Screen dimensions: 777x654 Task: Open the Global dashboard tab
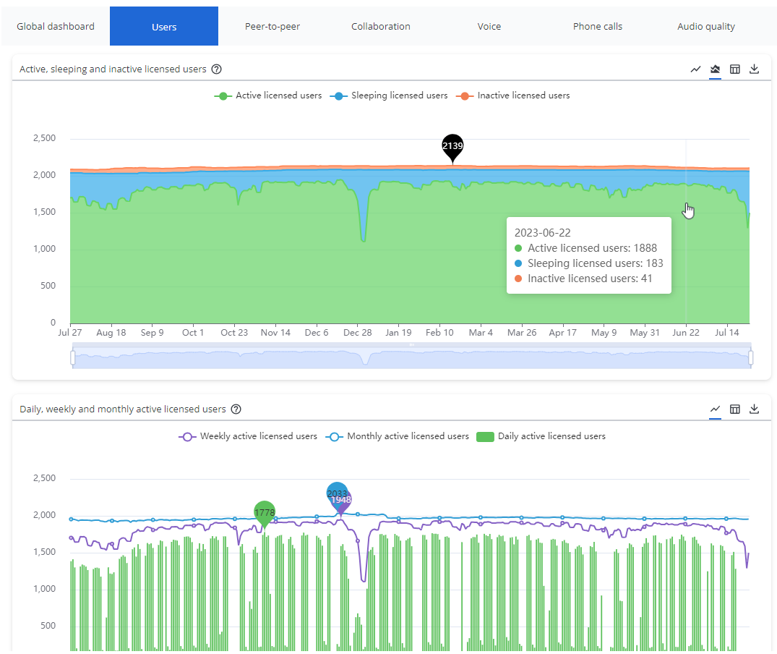point(56,26)
